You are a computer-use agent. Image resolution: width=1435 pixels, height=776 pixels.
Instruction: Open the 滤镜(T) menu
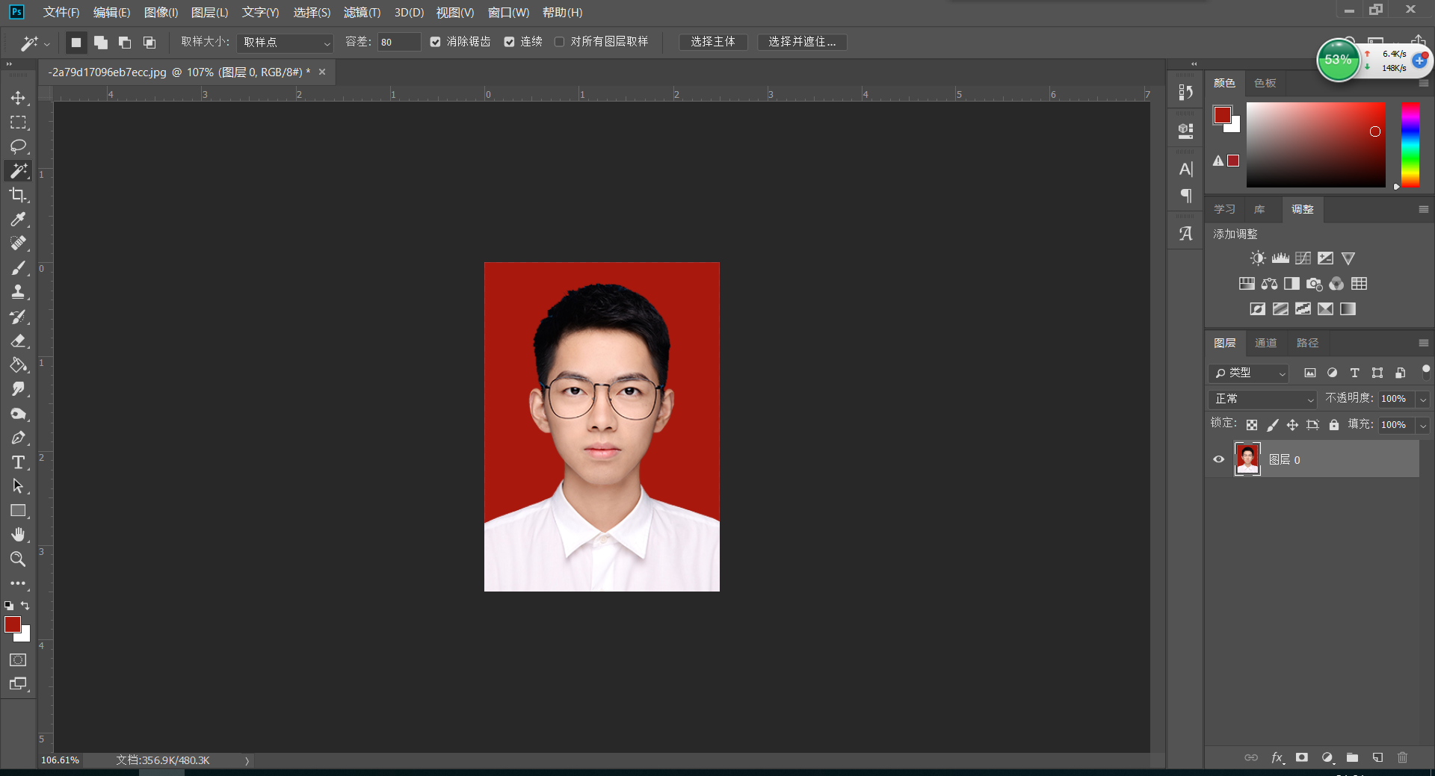click(362, 13)
